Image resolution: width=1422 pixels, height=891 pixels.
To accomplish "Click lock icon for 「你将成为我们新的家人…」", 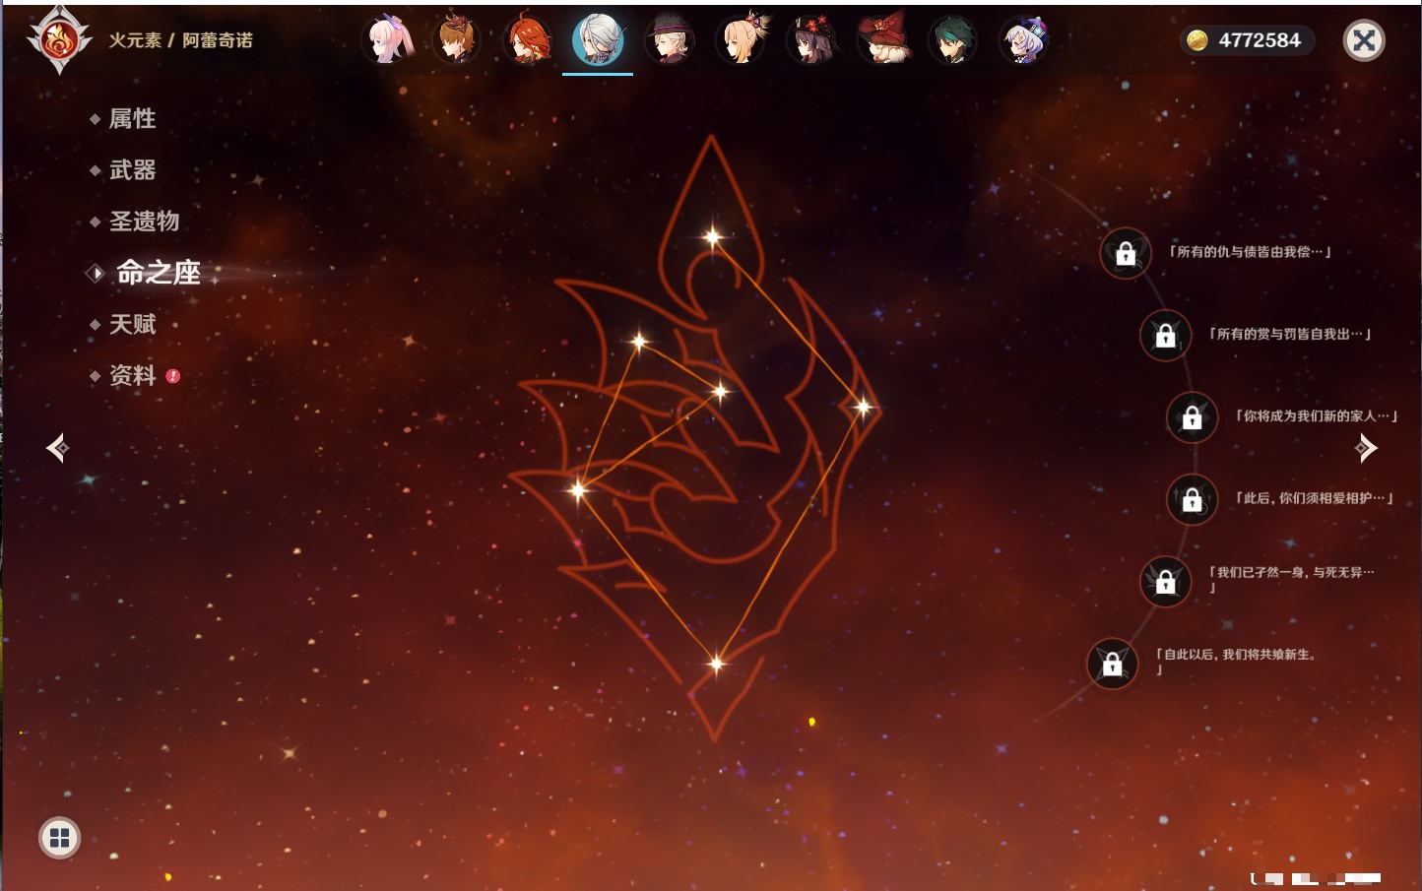I will tap(1192, 417).
